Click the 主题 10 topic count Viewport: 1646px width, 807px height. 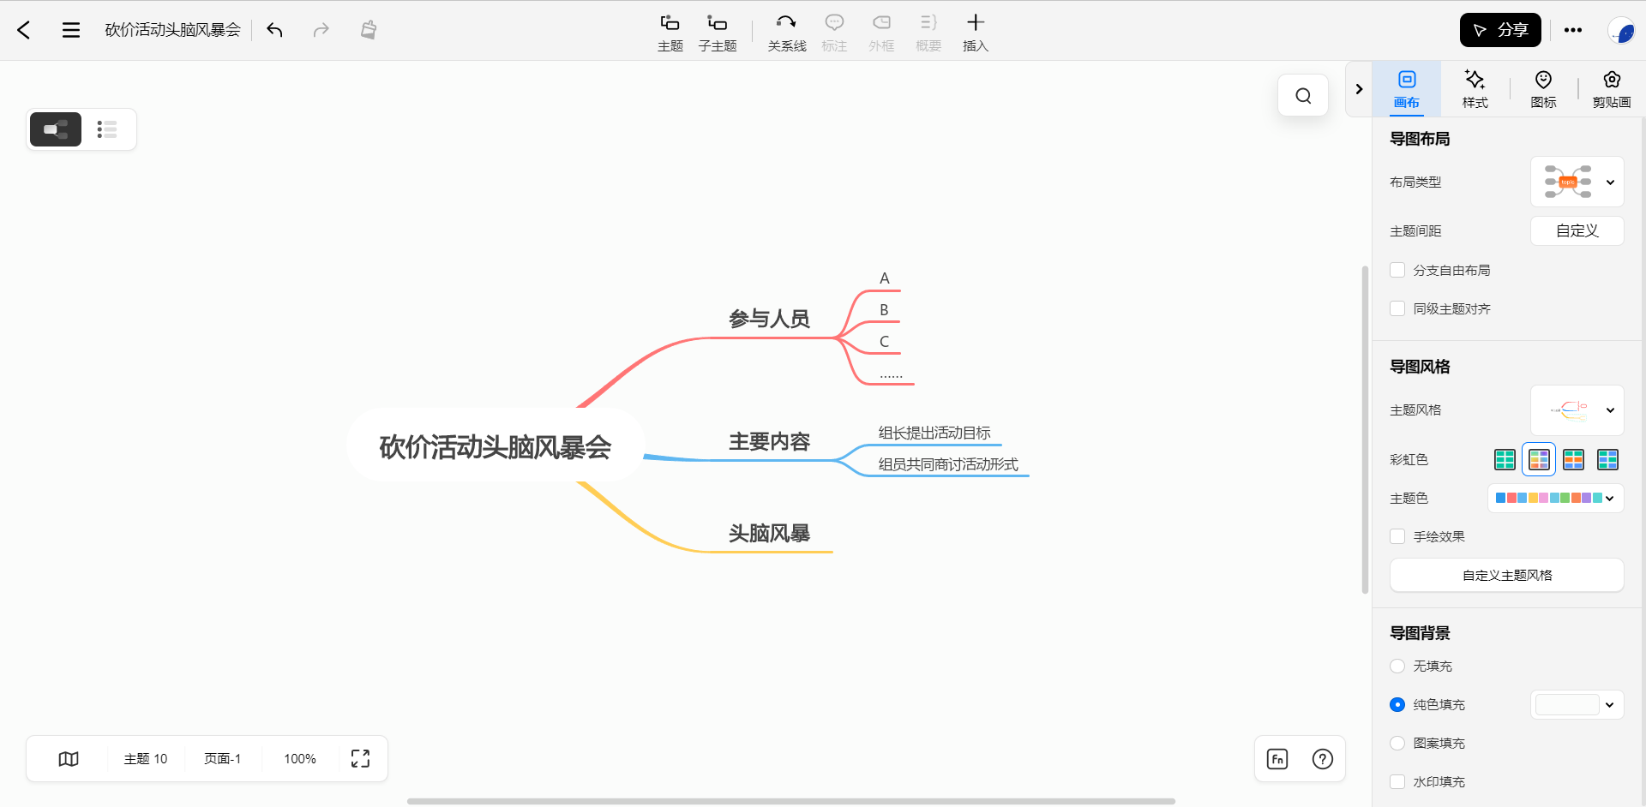point(146,759)
